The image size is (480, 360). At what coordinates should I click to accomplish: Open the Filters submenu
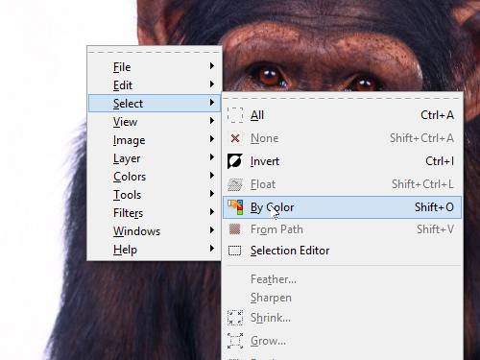[154, 213]
